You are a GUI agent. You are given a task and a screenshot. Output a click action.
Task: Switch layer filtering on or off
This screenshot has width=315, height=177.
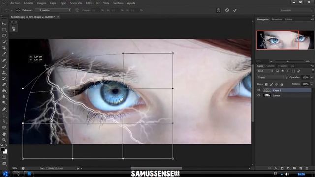click(x=313, y=70)
